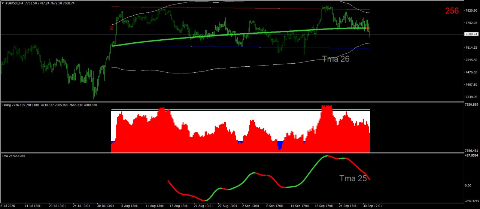
Task: Select the cyan line atop Timing histogram
Action: point(240,110)
